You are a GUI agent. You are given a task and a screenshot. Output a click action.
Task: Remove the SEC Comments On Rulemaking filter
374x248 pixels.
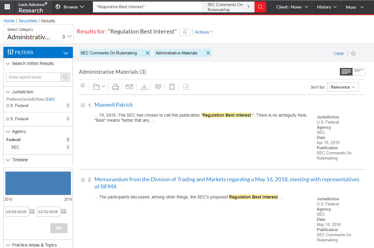pyautogui.click(x=148, y=53)
